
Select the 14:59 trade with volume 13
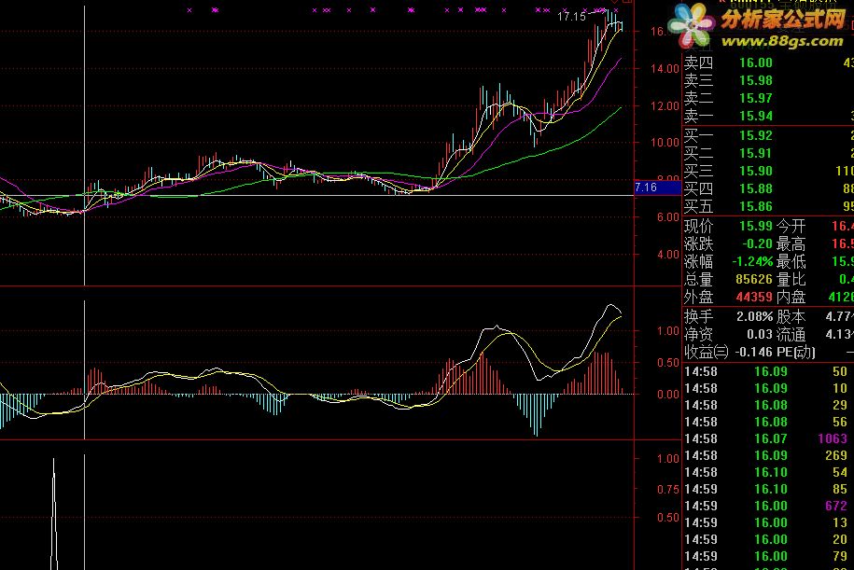[x=765, y=522]
